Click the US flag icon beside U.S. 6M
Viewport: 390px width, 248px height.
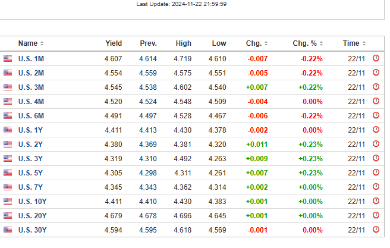(8, 115)
